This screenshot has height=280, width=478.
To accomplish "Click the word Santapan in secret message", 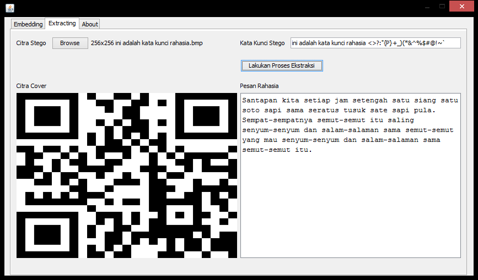I will 260,101.
